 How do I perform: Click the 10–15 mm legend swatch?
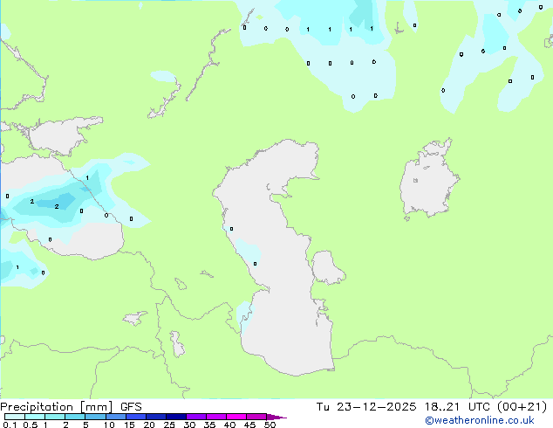coord(115,417)
